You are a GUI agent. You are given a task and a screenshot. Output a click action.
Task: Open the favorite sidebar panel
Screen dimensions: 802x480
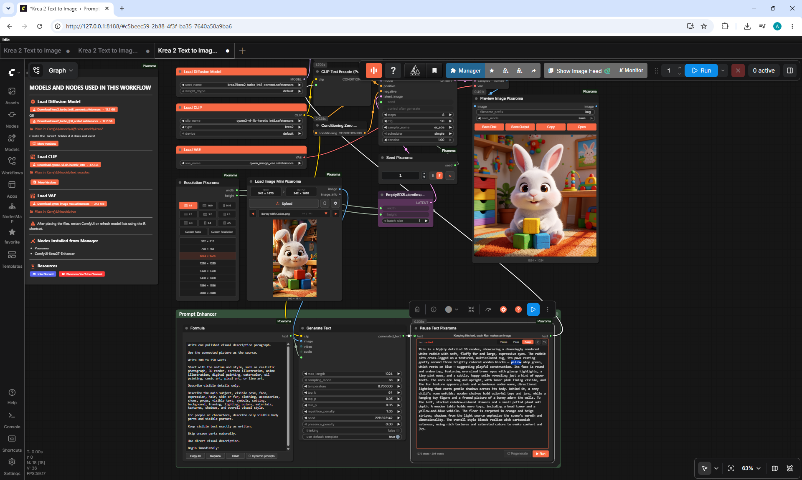12,236
